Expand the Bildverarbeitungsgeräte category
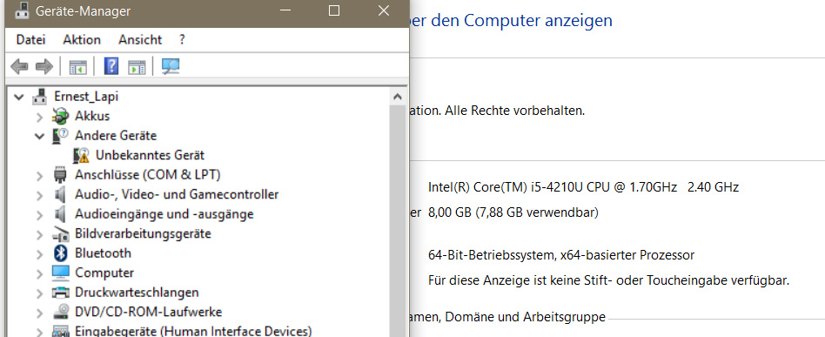 coord(39,234)
